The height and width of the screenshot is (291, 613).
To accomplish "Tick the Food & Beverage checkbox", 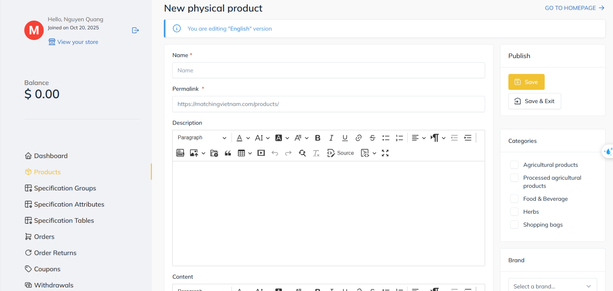I will coord(514,199).
